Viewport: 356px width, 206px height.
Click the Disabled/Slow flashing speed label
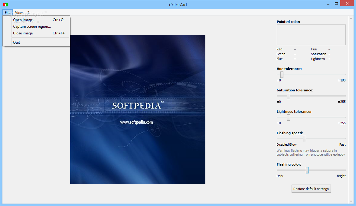[286, 145]
